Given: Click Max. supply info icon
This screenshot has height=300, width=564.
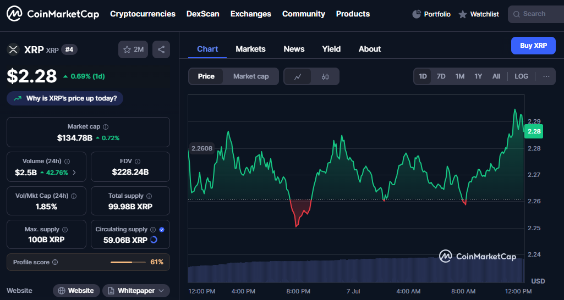Looking at the screenshot, I should [65, 230].
